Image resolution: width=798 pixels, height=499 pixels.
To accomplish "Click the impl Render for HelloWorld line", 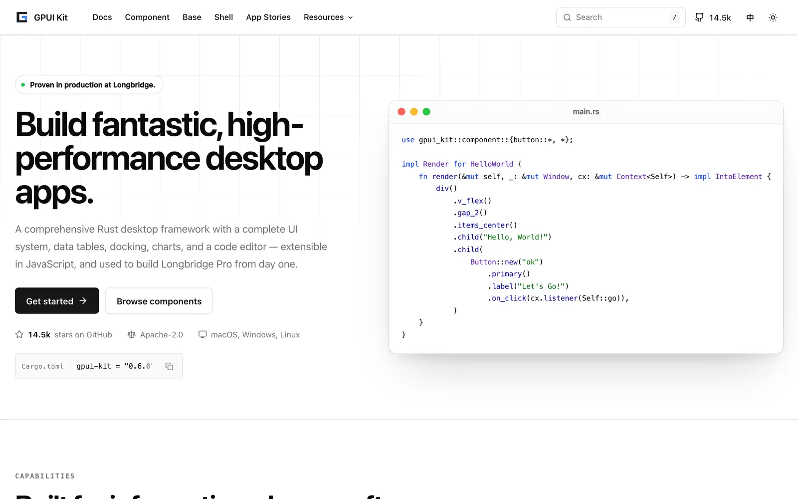I will (x=462, y=164).
